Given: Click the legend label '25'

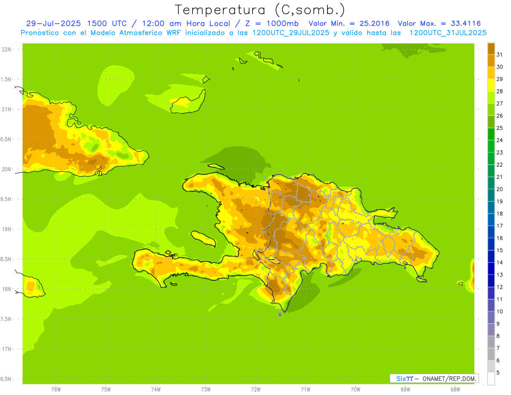Looking at the screenshot, I should (500, 128).
